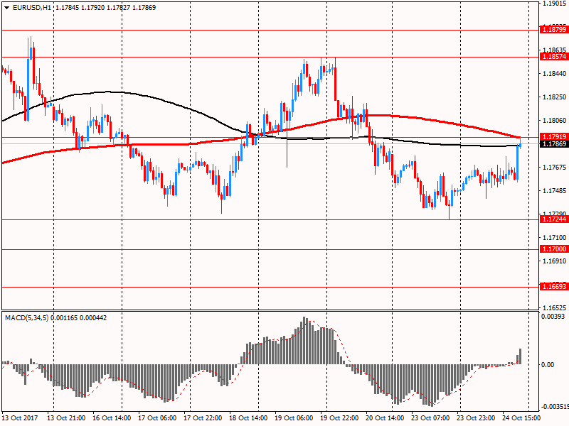
Task: Click the 19 Oct 22:00 time label
Action: coord(340,418)
